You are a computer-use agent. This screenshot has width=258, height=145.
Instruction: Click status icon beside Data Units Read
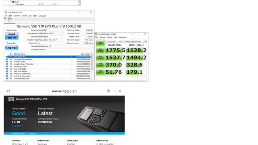pos(7,69)
